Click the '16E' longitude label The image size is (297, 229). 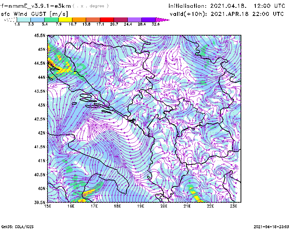click(x=71, y=206)
